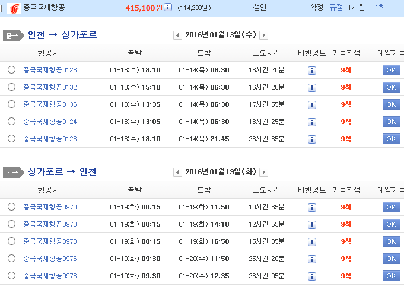Select radio for 0976 with 26시간 05분

click(11, 276)
